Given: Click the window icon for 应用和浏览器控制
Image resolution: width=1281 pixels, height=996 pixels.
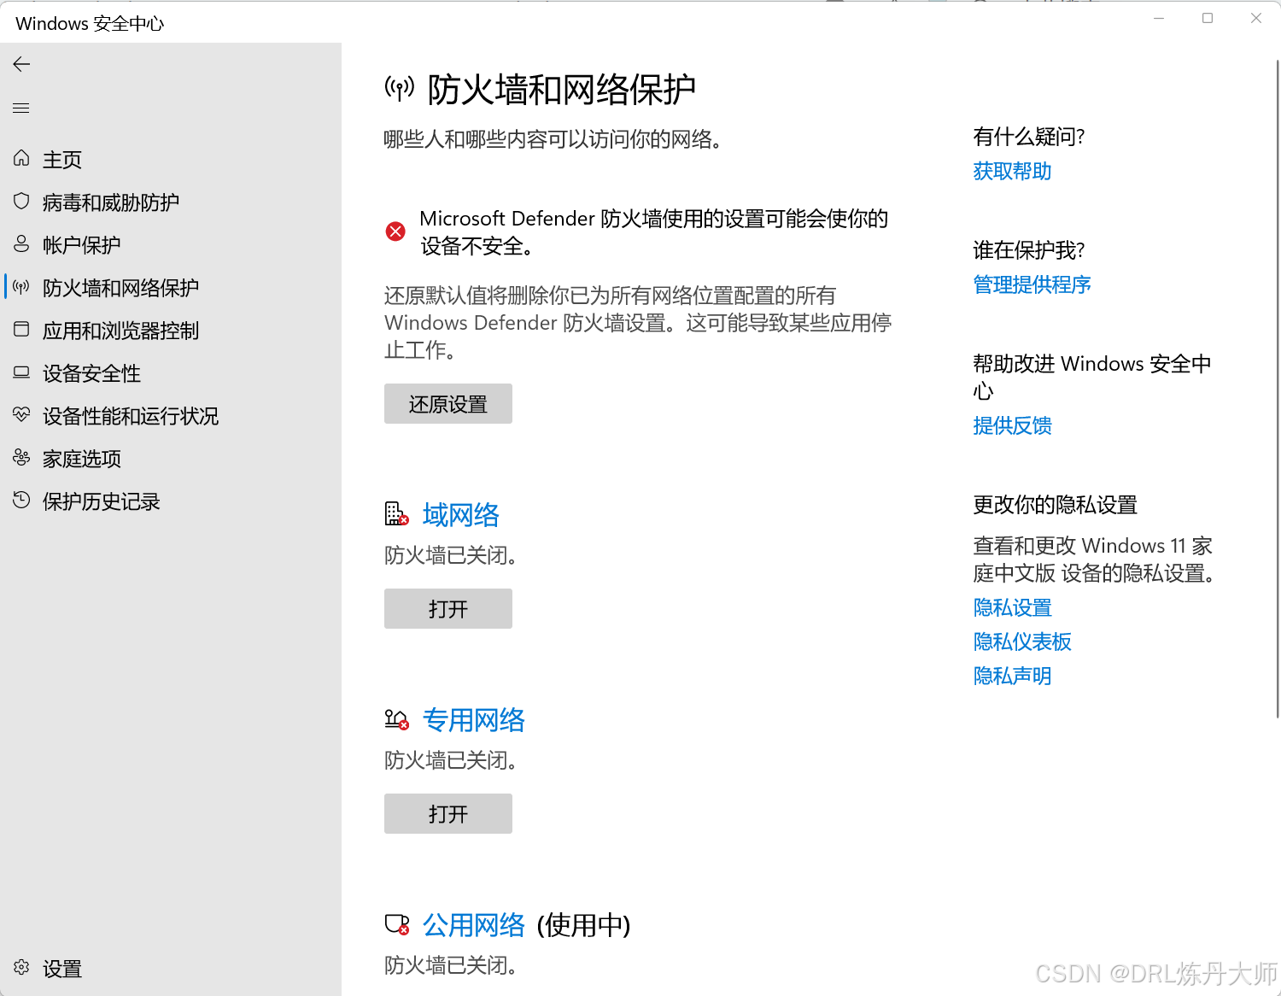Looking at the screenshot, I should tap(21, 329).
